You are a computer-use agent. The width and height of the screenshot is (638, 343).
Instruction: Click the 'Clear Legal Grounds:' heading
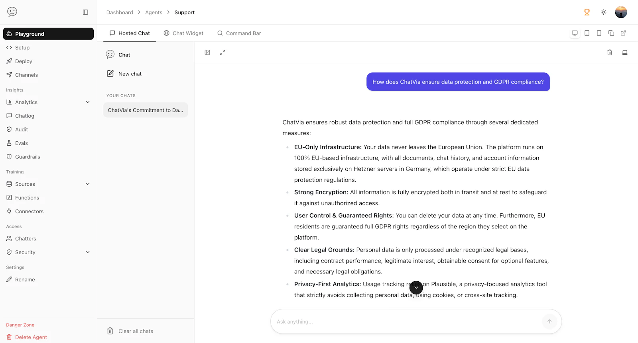(324, 250)
